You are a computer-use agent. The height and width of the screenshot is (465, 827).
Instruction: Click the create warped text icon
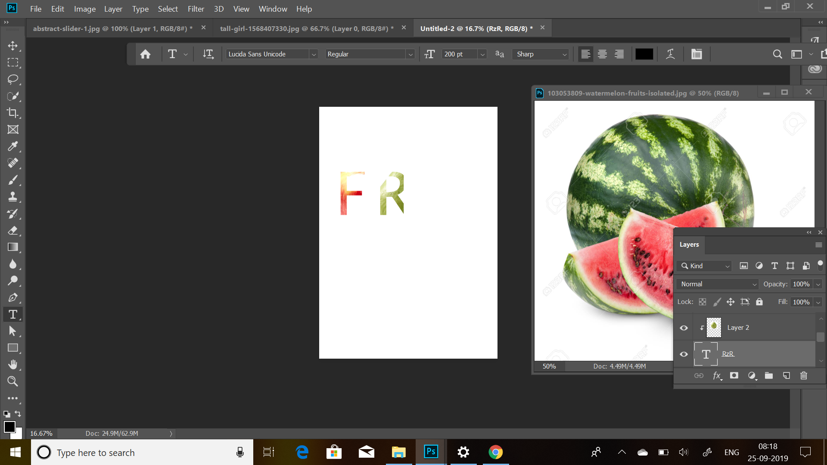click(670, 54)
